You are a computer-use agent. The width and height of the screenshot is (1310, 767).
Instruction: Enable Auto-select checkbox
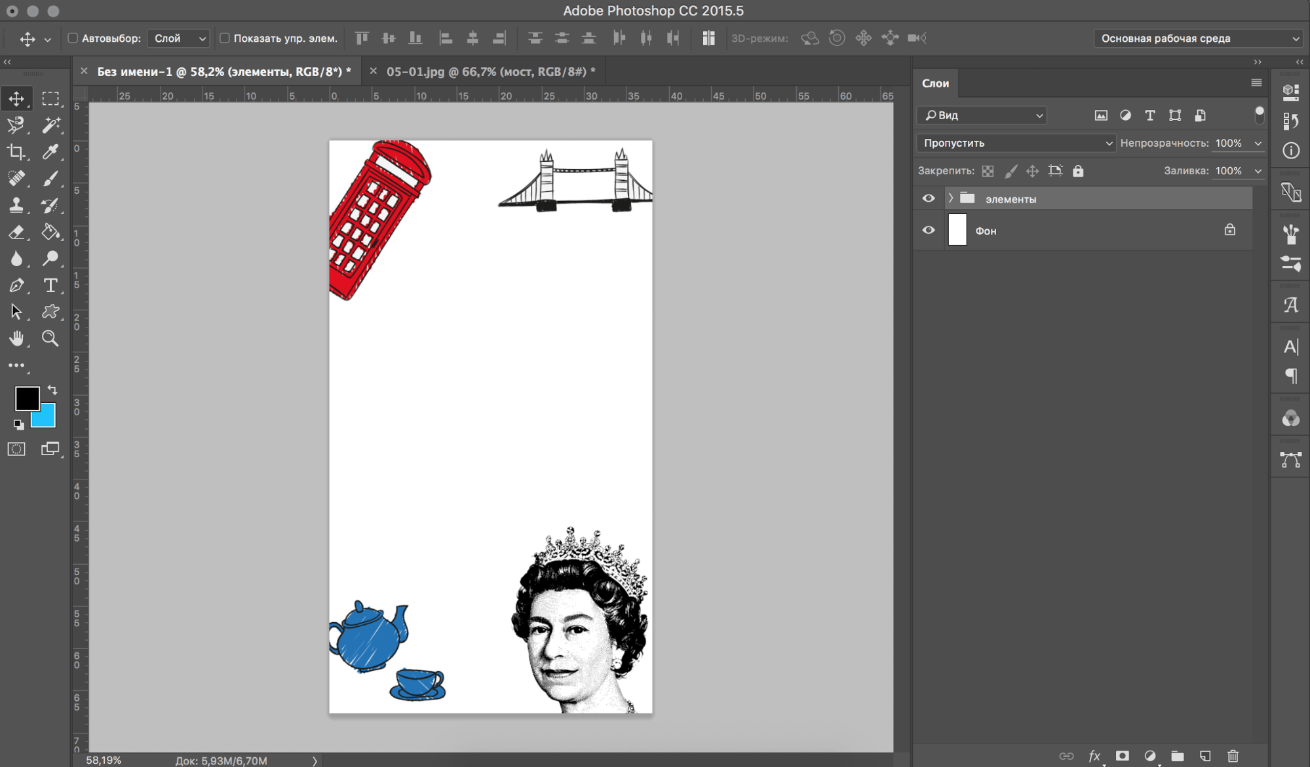tap(72, 39)
